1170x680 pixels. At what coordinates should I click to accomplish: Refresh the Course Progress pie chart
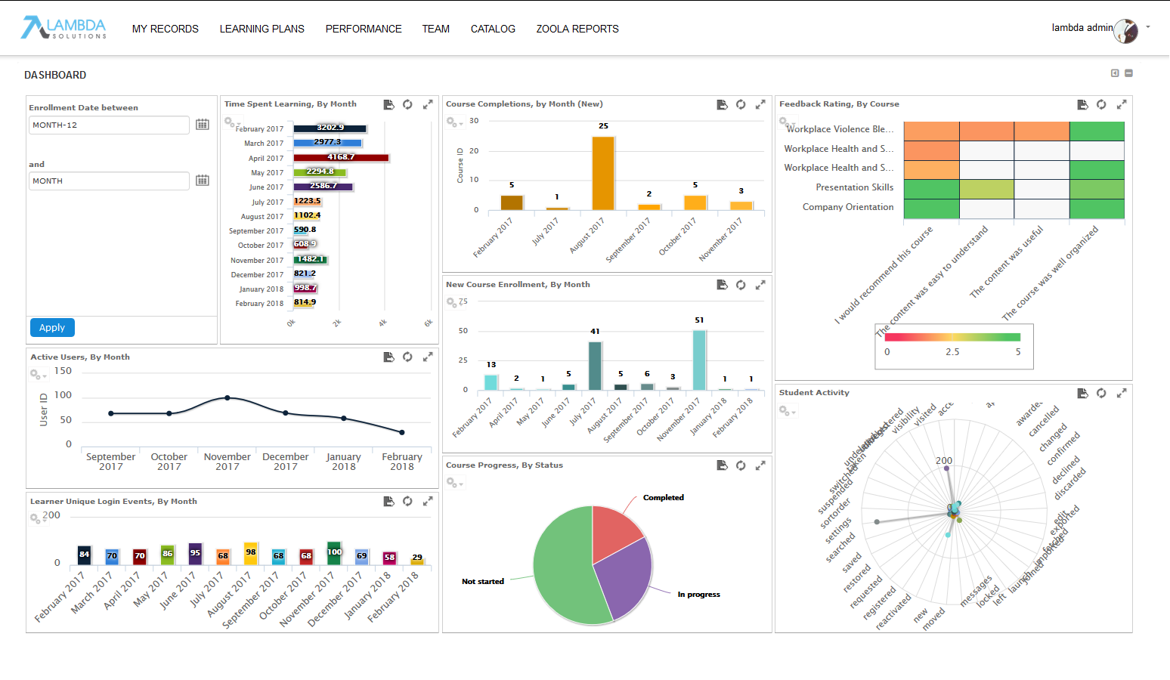point(741,465)
